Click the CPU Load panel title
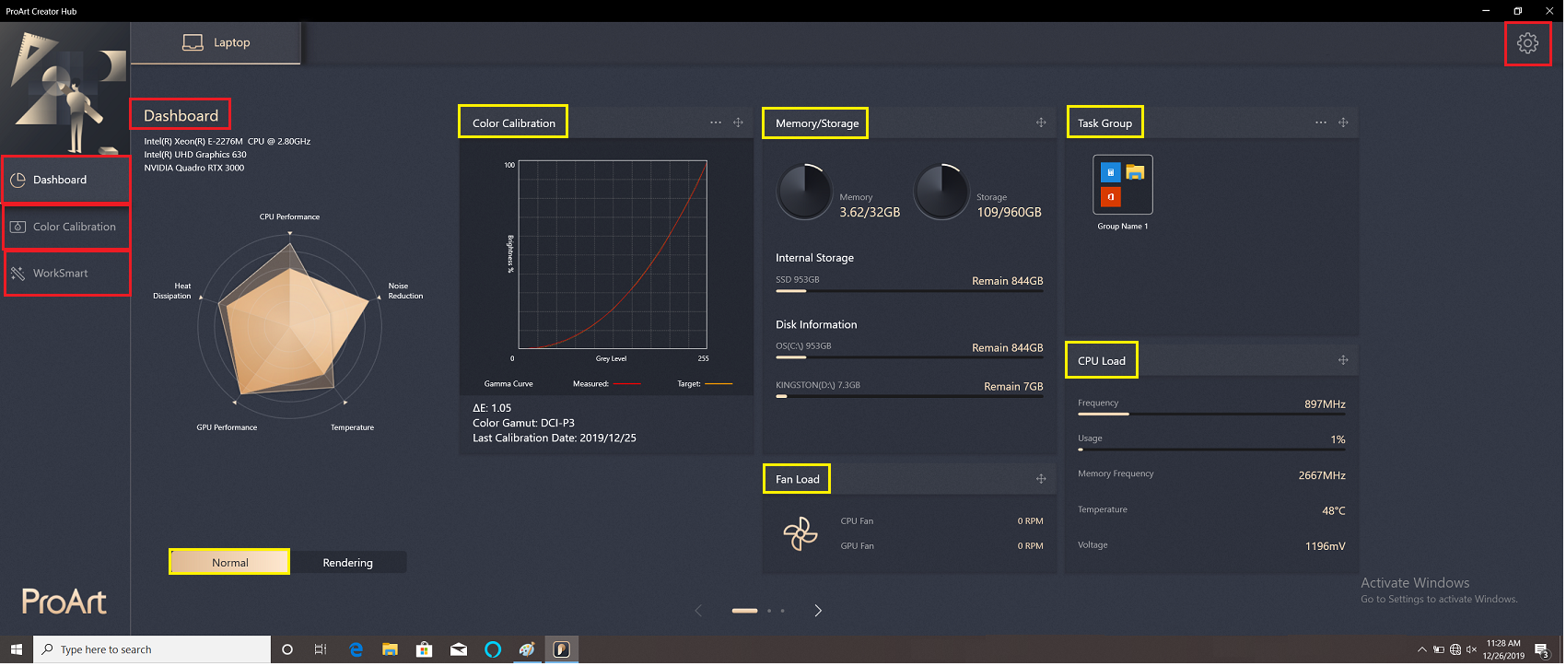This screenshot has width=1566, height=666. (1102, 360)
